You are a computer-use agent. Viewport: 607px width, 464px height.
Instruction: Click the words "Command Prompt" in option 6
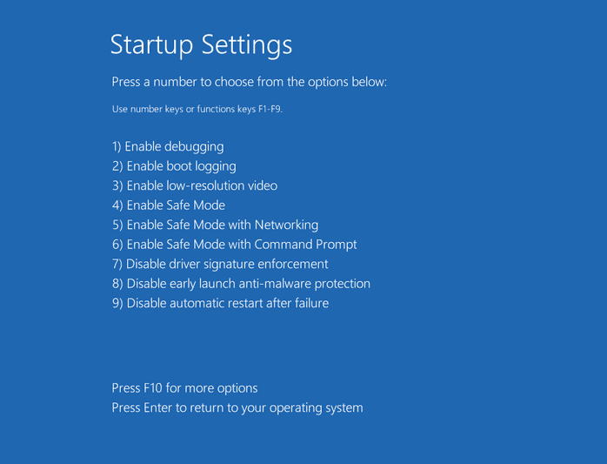[x=305, y=245]
